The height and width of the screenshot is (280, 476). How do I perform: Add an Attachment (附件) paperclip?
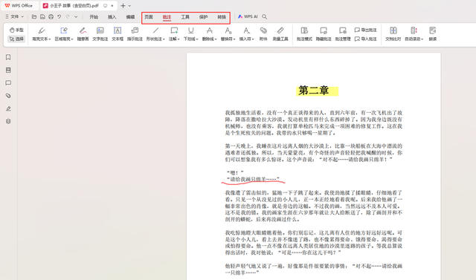click(263, 34)
